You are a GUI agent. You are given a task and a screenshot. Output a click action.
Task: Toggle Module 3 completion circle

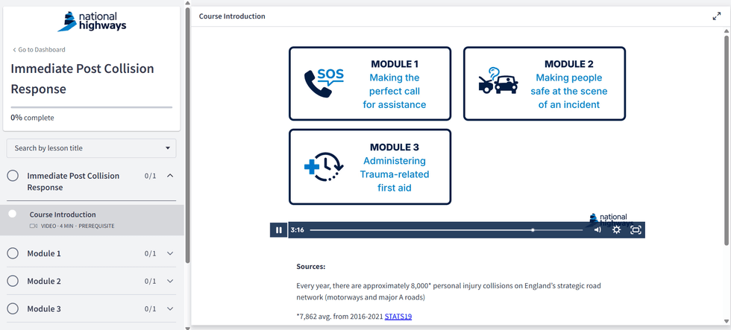(x=13, y=308)
